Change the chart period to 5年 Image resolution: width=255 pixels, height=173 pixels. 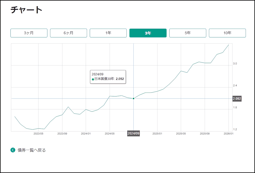click(188, 33)
